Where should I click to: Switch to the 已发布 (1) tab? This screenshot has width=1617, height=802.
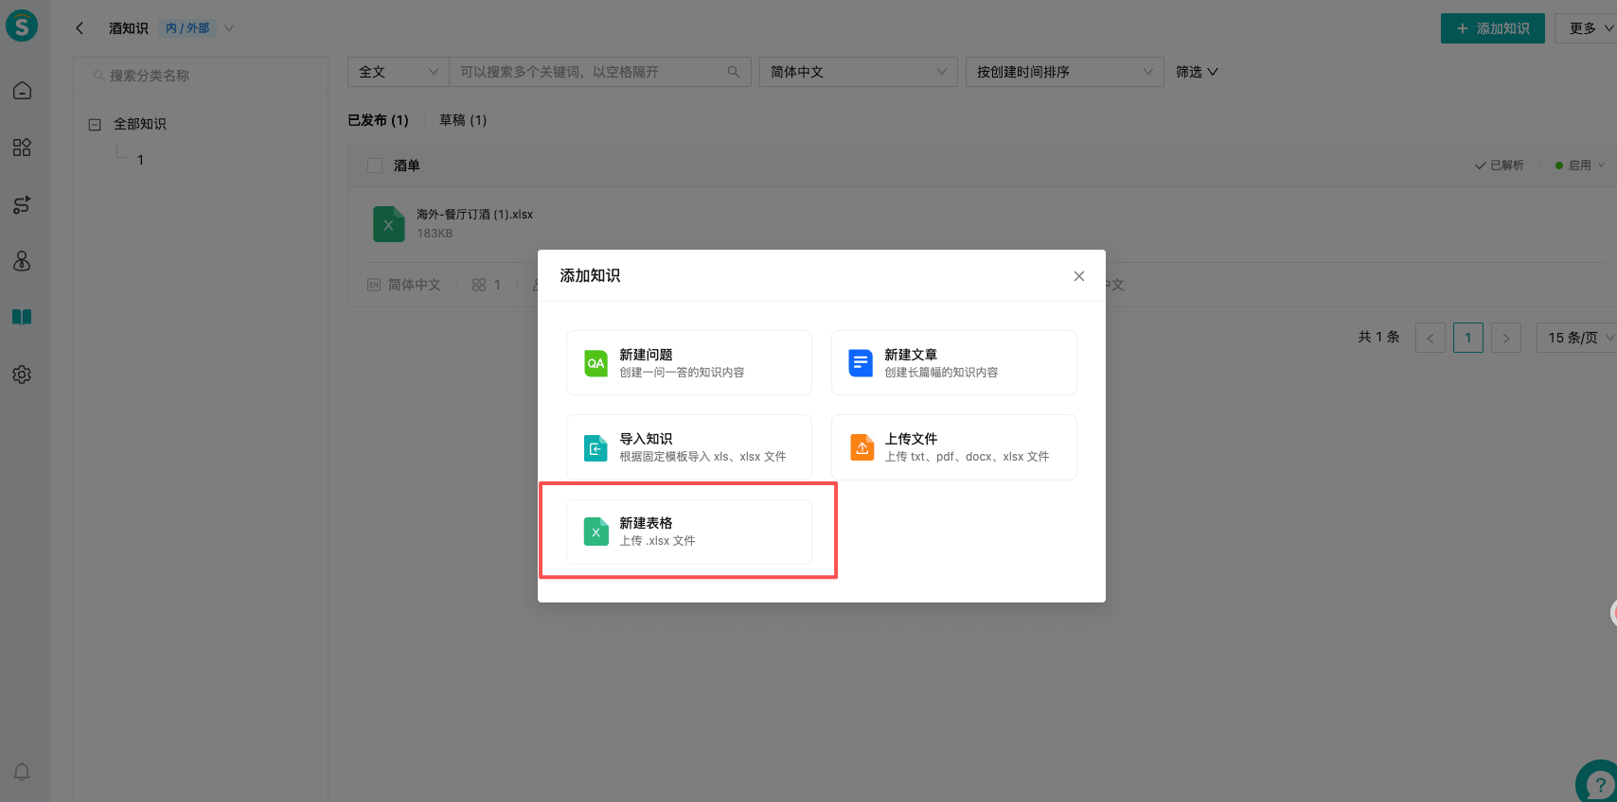coord(378,120)
